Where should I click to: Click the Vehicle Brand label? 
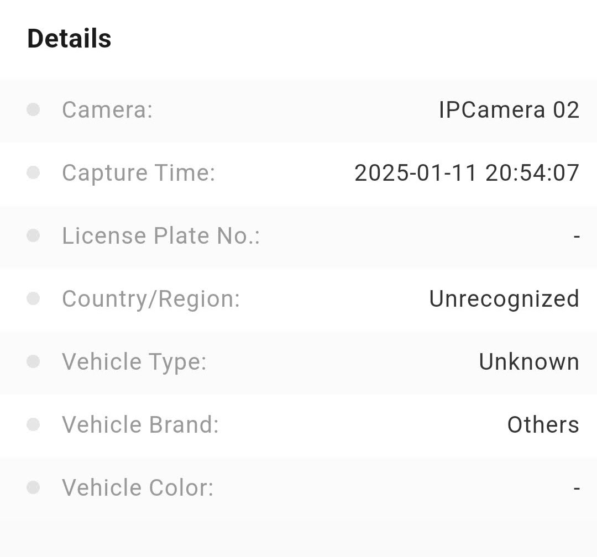click(x=140, y=425)
